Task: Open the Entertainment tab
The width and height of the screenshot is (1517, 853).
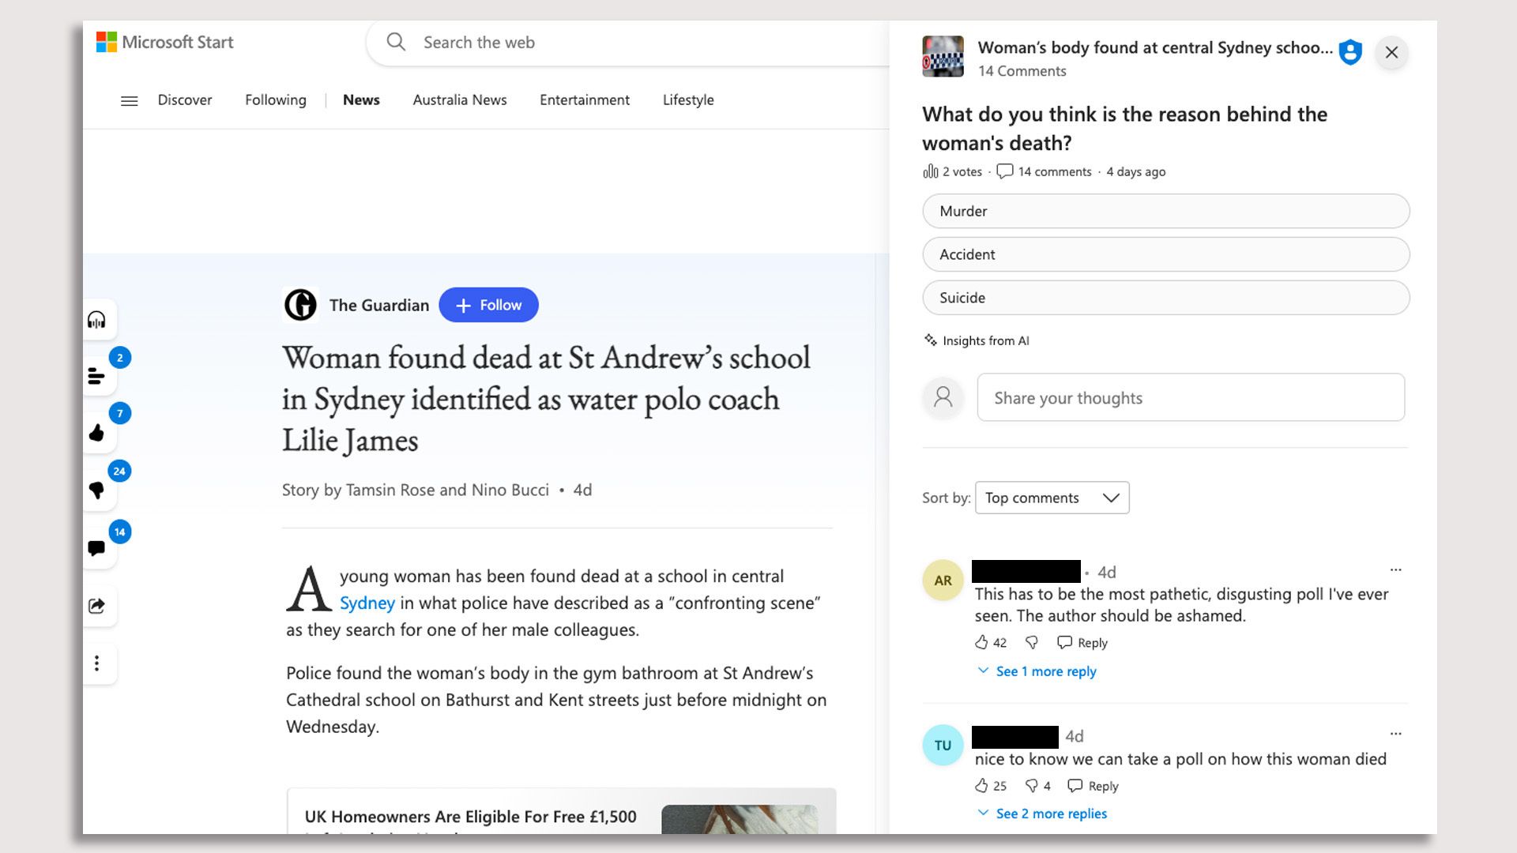Action: (x=584, y=100)
